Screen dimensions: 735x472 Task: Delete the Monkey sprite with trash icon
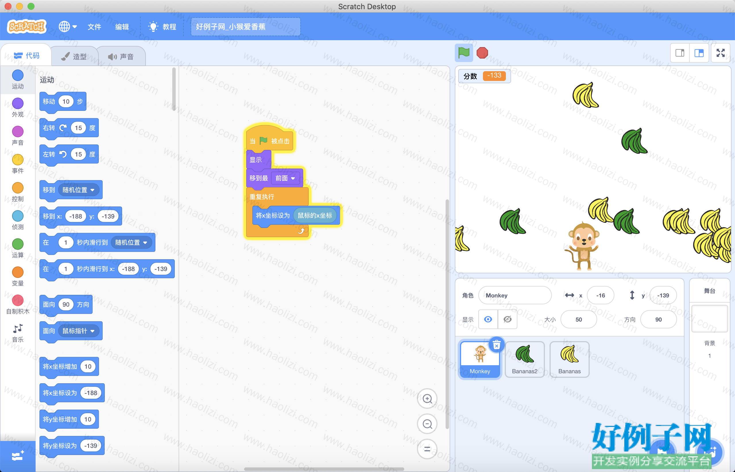coord(496,345)
